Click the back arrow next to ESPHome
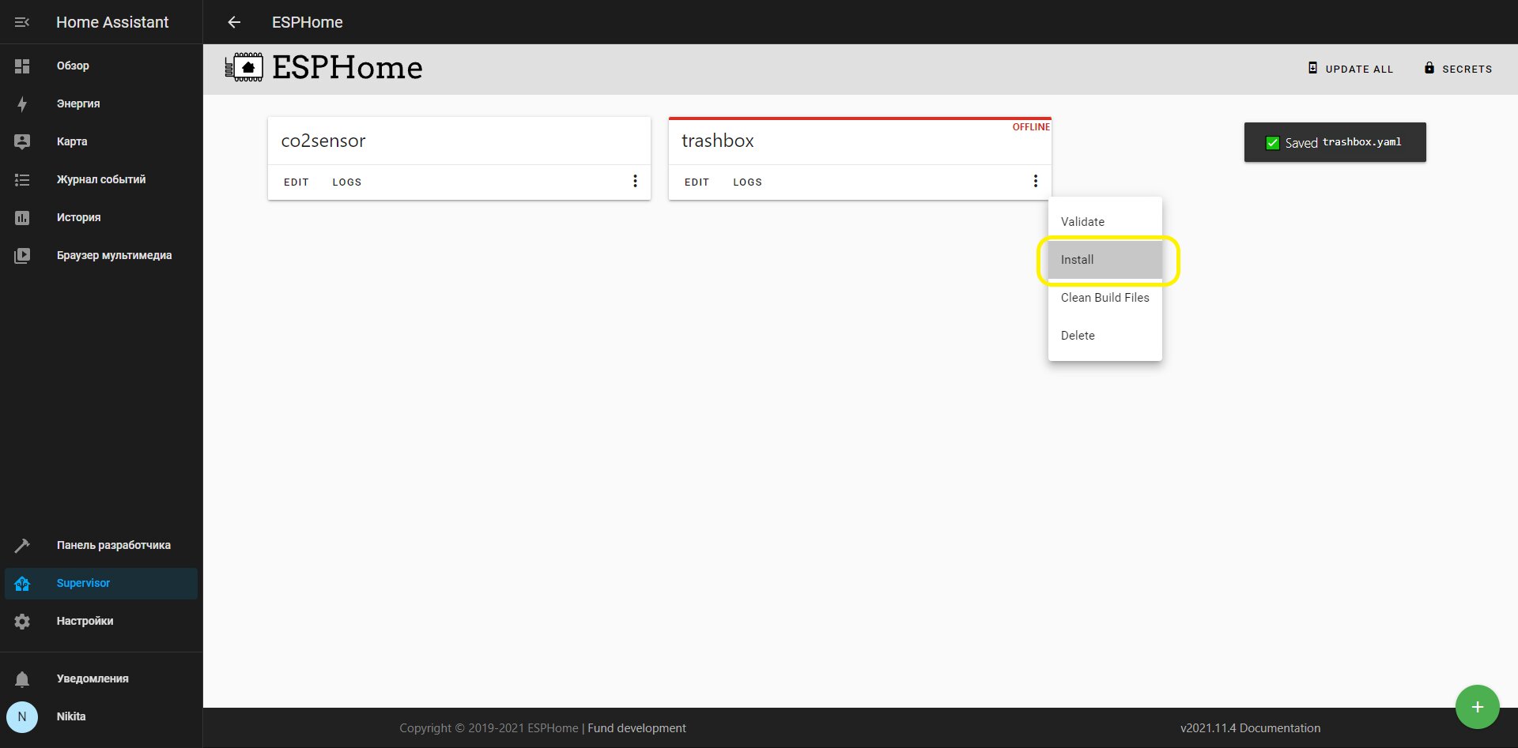Viewport: 1518px width, 748px height. (234, 22)
